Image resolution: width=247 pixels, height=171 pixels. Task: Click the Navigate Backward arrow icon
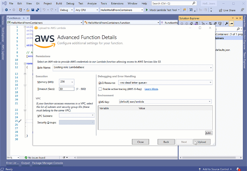click(x=7, y=10)
